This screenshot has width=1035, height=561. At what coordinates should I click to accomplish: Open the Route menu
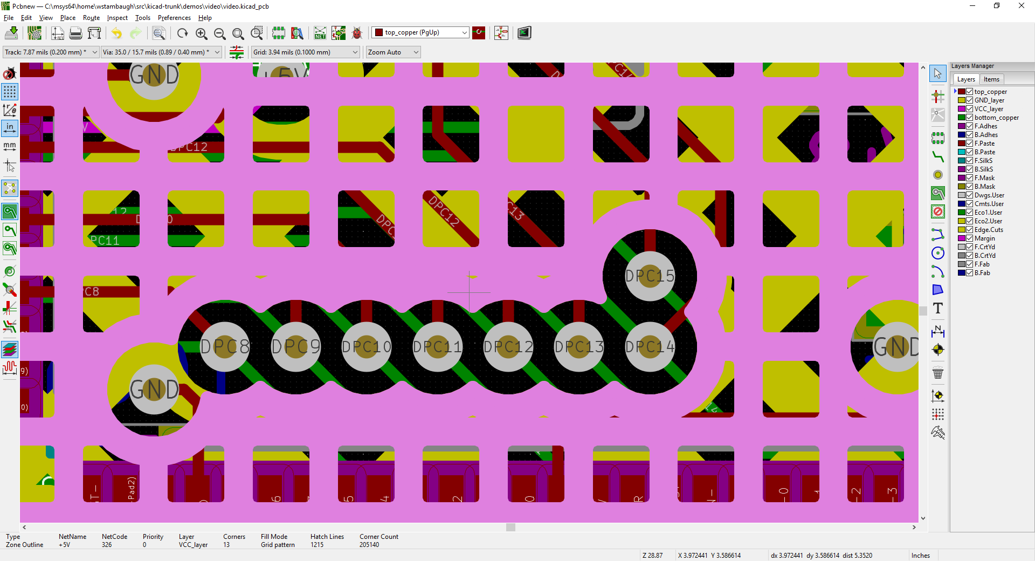(x=91, y=18)
